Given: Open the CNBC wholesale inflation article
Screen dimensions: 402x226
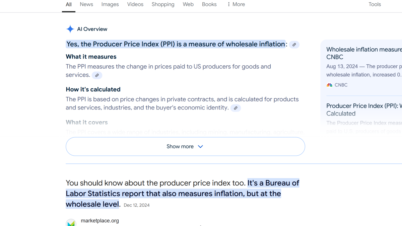Looking at the screenshot, I should click(364, 53).
